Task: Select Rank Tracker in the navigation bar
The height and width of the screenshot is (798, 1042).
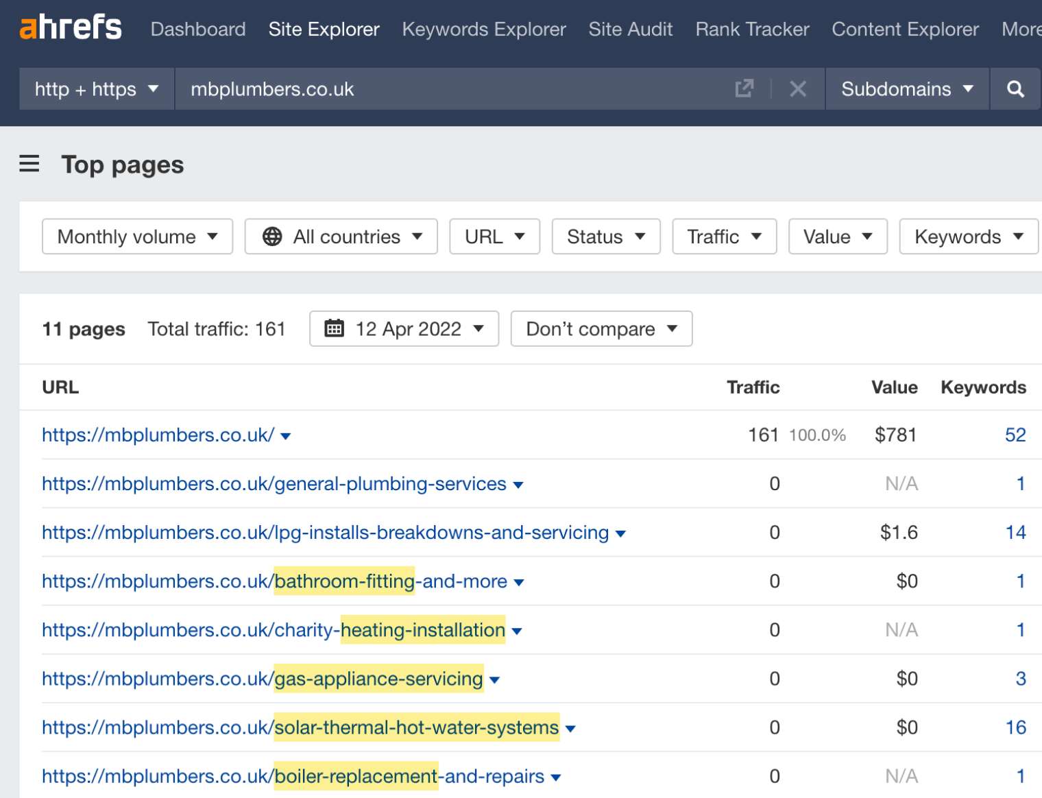Action: pos(751,29)
